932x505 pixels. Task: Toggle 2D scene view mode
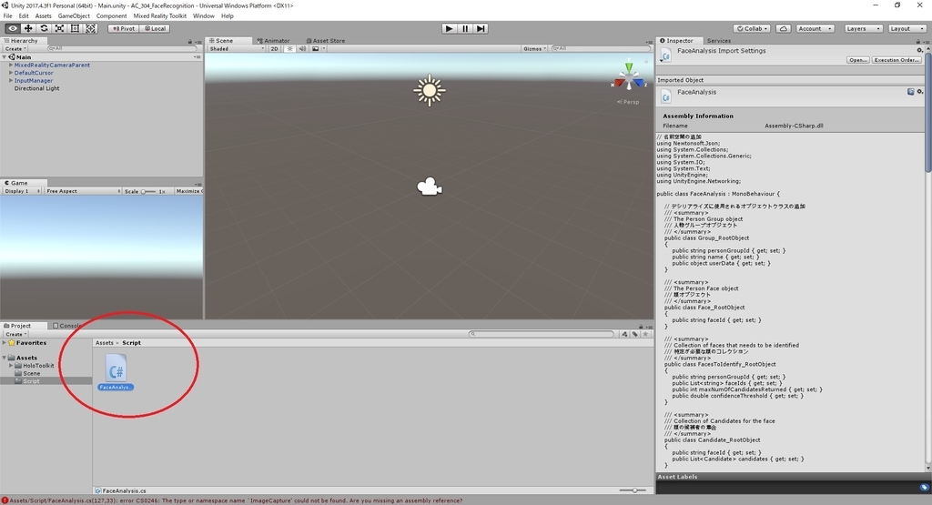(x=274, y=49)
